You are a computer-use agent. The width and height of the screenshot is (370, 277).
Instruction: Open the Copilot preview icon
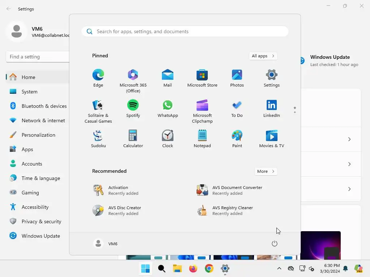click(359, 268)
